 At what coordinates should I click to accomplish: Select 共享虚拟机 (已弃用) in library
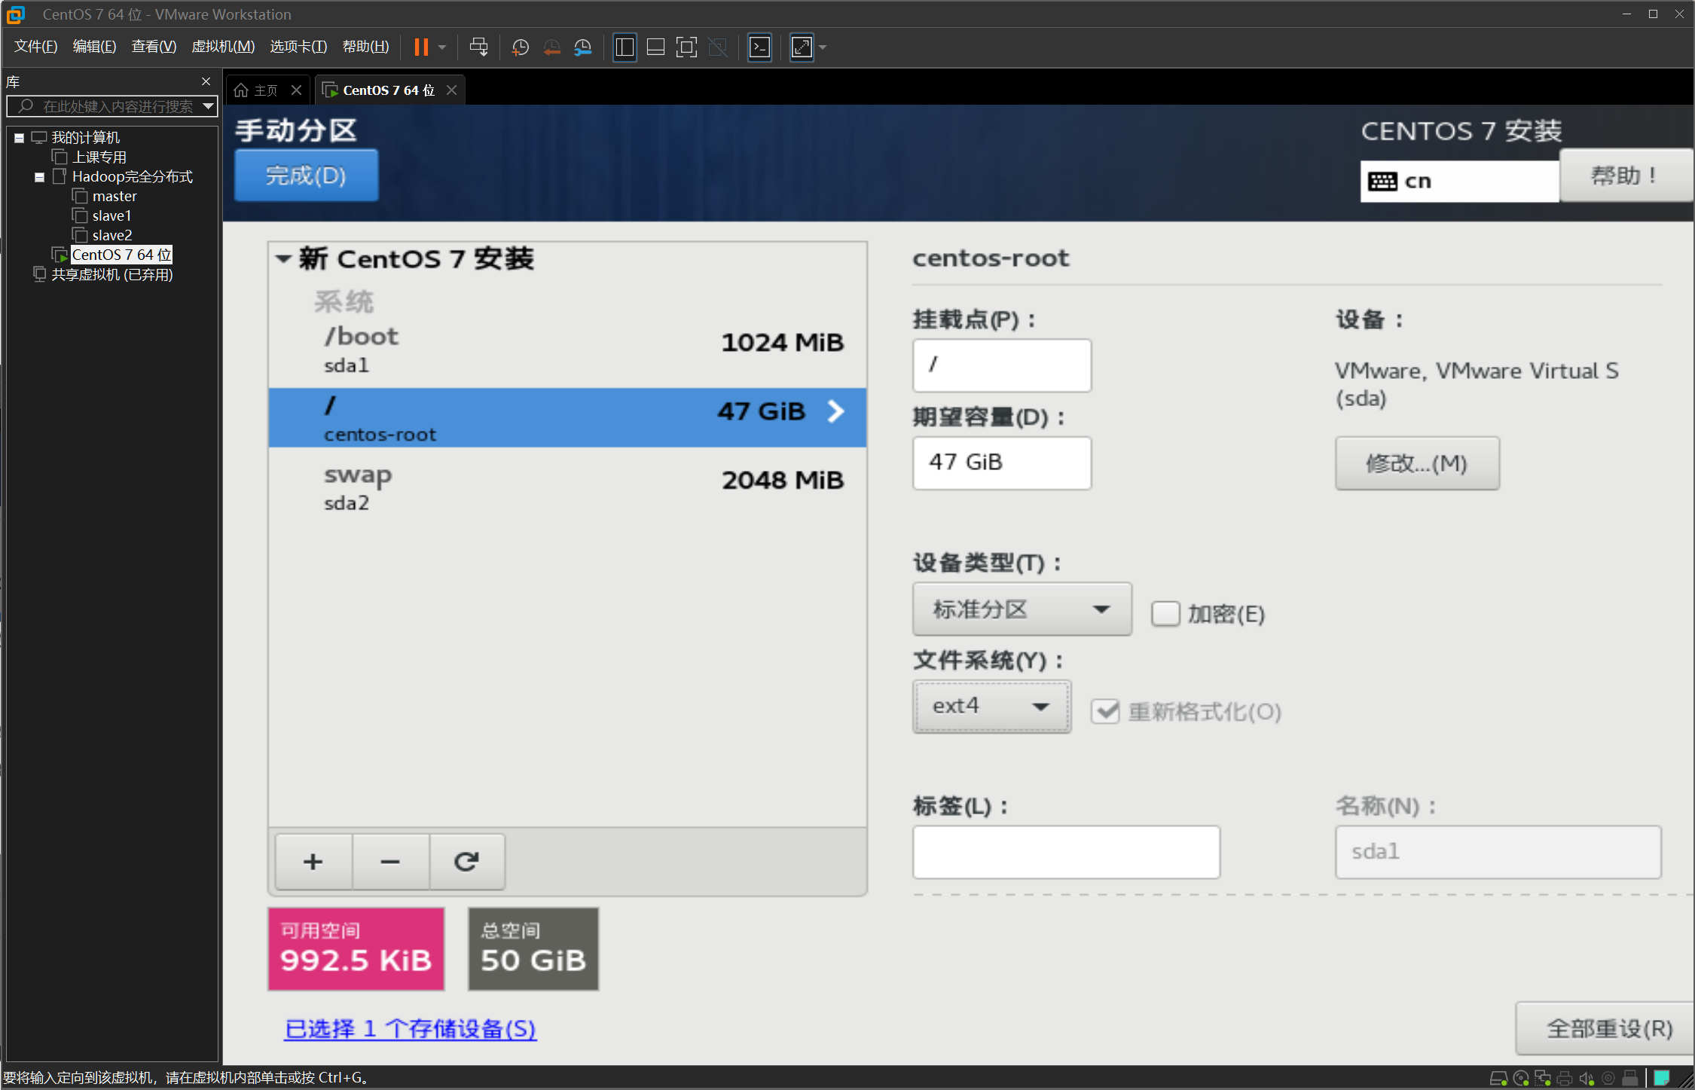(104, 275)
